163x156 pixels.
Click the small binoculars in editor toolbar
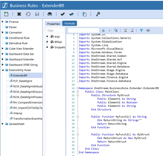click(x=104, y=30)
